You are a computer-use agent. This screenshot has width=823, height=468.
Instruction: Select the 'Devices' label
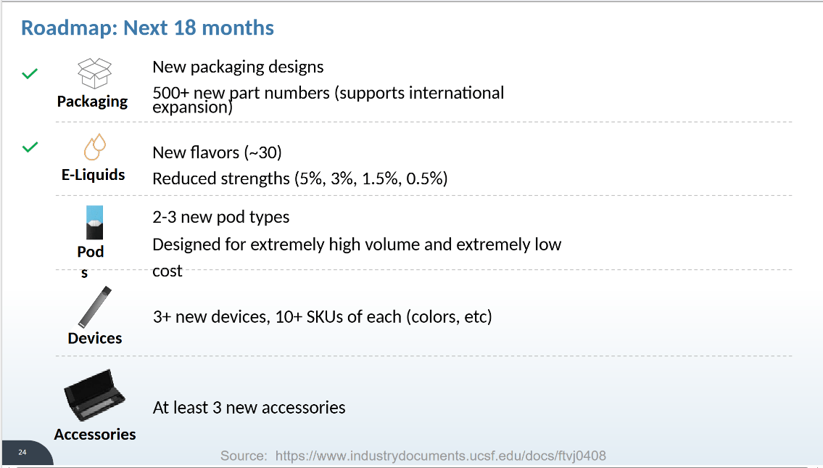[95, 338]
